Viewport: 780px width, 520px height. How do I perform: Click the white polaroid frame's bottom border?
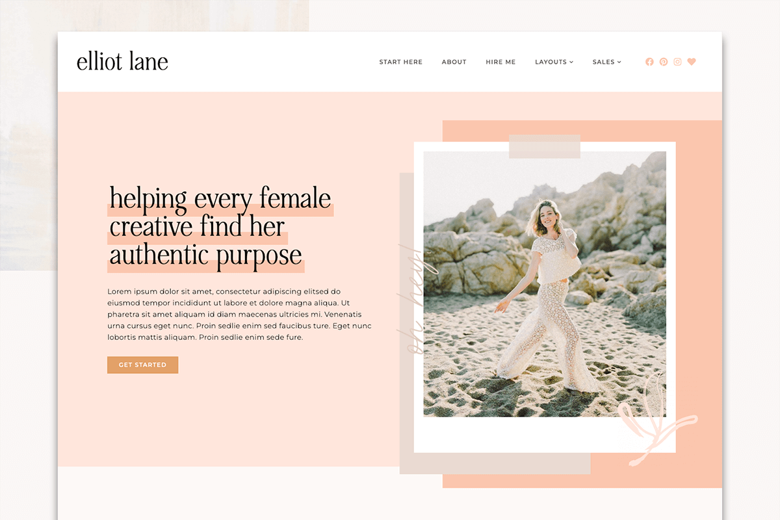point(520,434)
